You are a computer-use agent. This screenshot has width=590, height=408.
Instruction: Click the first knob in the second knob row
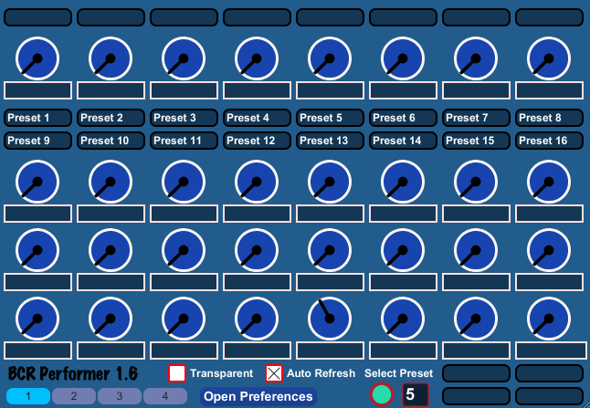coord(37,182)
